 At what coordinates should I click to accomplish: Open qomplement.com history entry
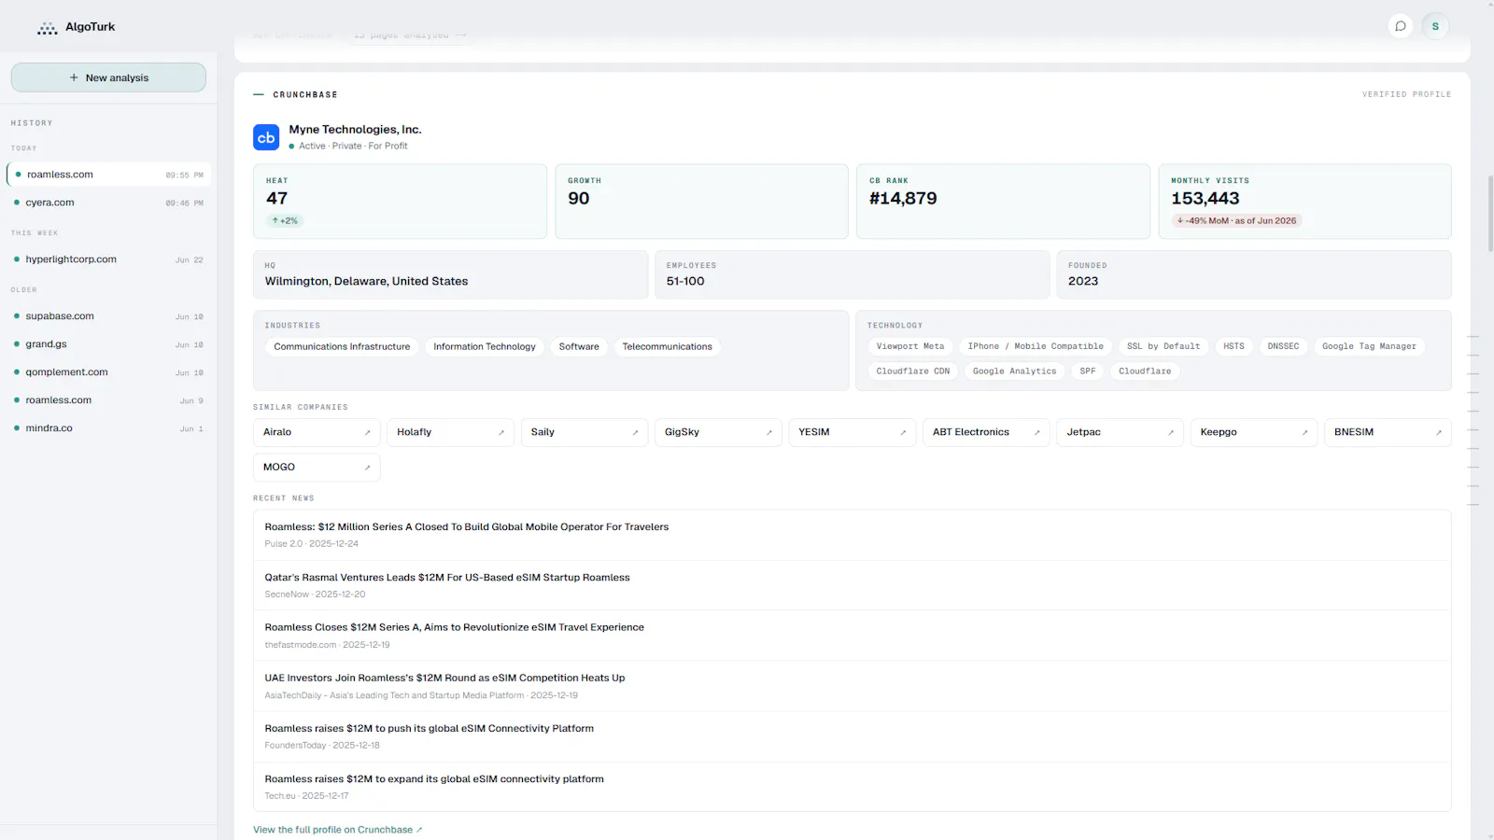108,372
